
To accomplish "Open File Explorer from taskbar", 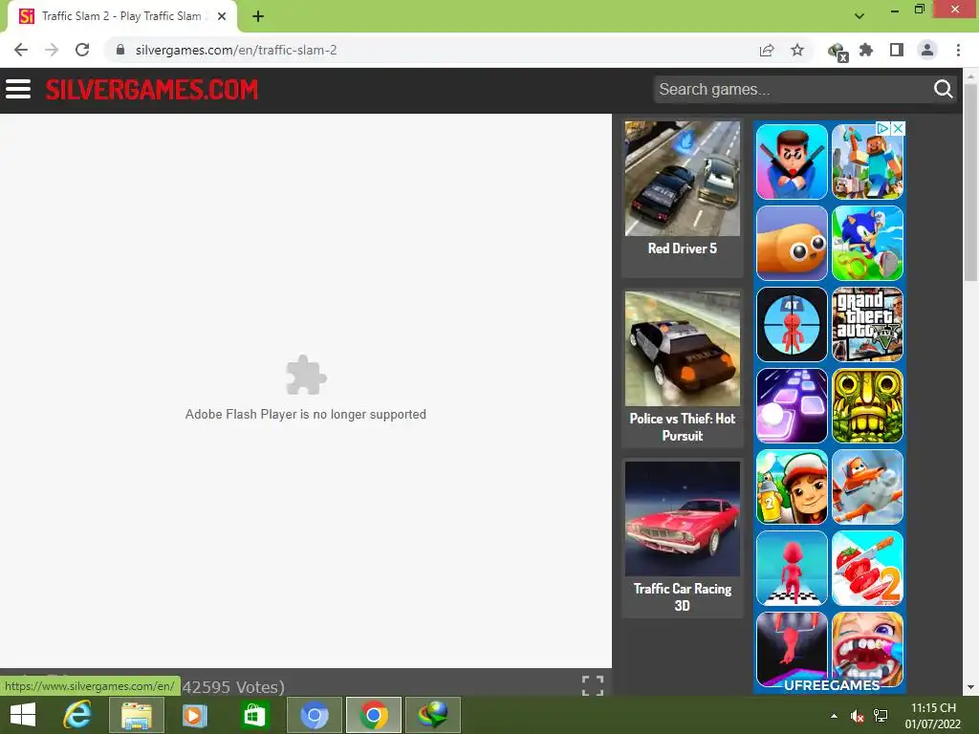I will tap(137, 715).
